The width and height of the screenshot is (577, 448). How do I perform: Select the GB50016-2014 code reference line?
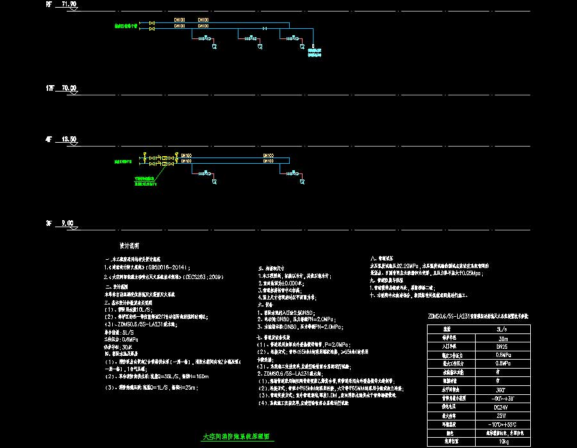tap(147, 268)
